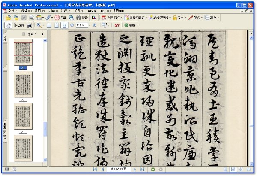The height and width of the screenshot is (176, 257).
Task: Go to the last page
Action: tap(143, 169)
